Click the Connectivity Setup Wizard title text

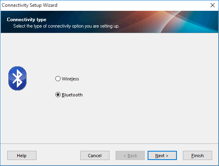pos(29,5)
